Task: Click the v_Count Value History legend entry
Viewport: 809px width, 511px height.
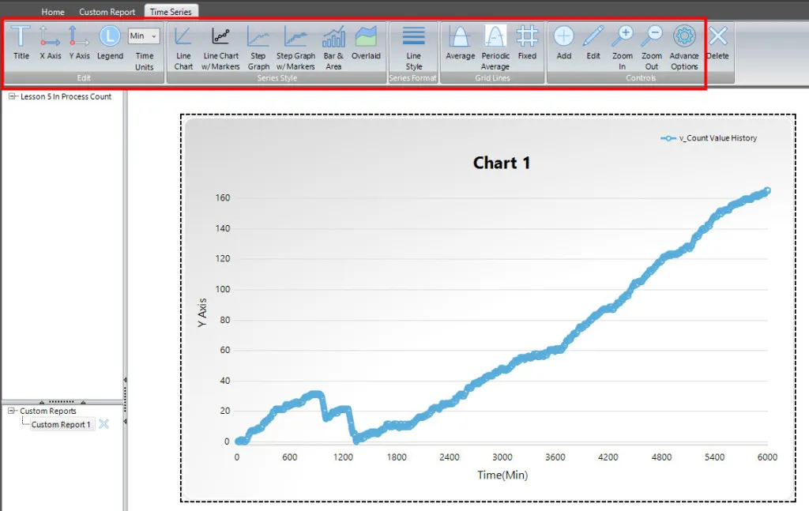Action: point(709,138)
